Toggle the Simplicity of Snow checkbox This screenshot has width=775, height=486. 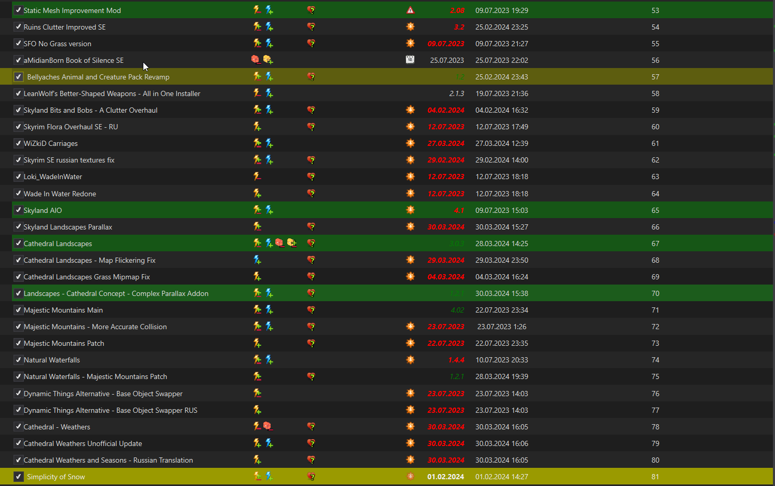18,477
